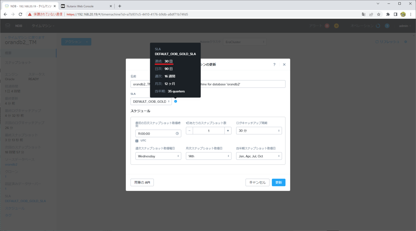The width and height of the screenshot is (416, 231).
Task: Click the yellow alert badge in the header
Action: pyautogui.click(x=336, y=26)
